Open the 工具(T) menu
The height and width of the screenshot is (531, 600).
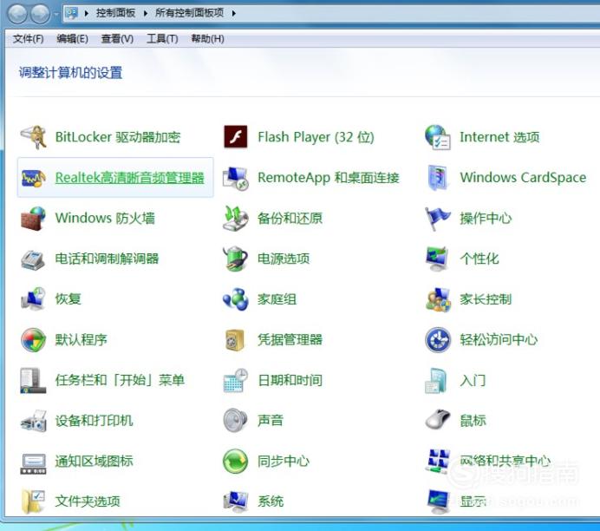click(x=162, y=39)
